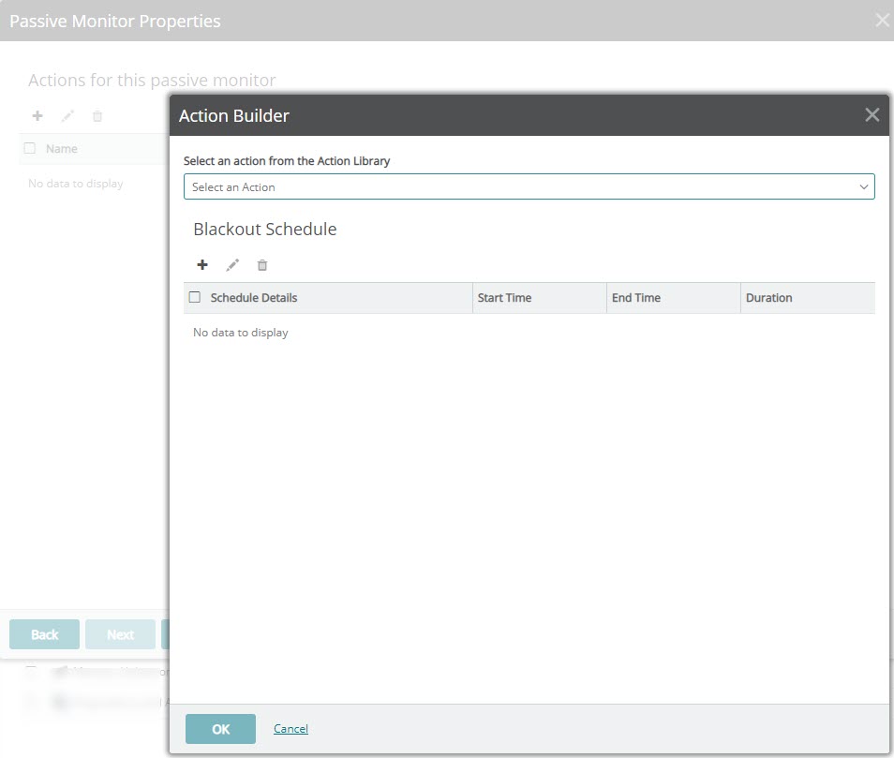Edit the blackout schedule with the pencil icon
Image resolution: width=894 pixels, height=758 pixels.
pyautogui.click(x=232, y=264)
